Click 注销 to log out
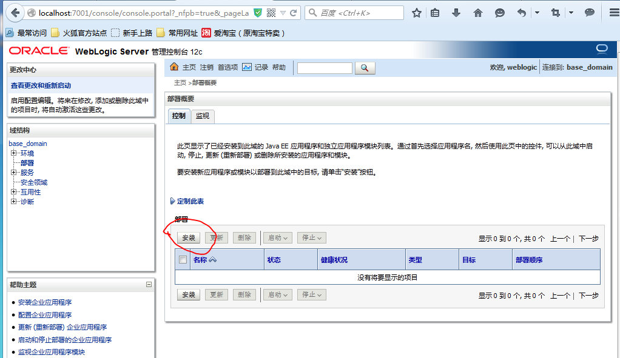Screen dimensions: 620x358 (x=206, y=67)
